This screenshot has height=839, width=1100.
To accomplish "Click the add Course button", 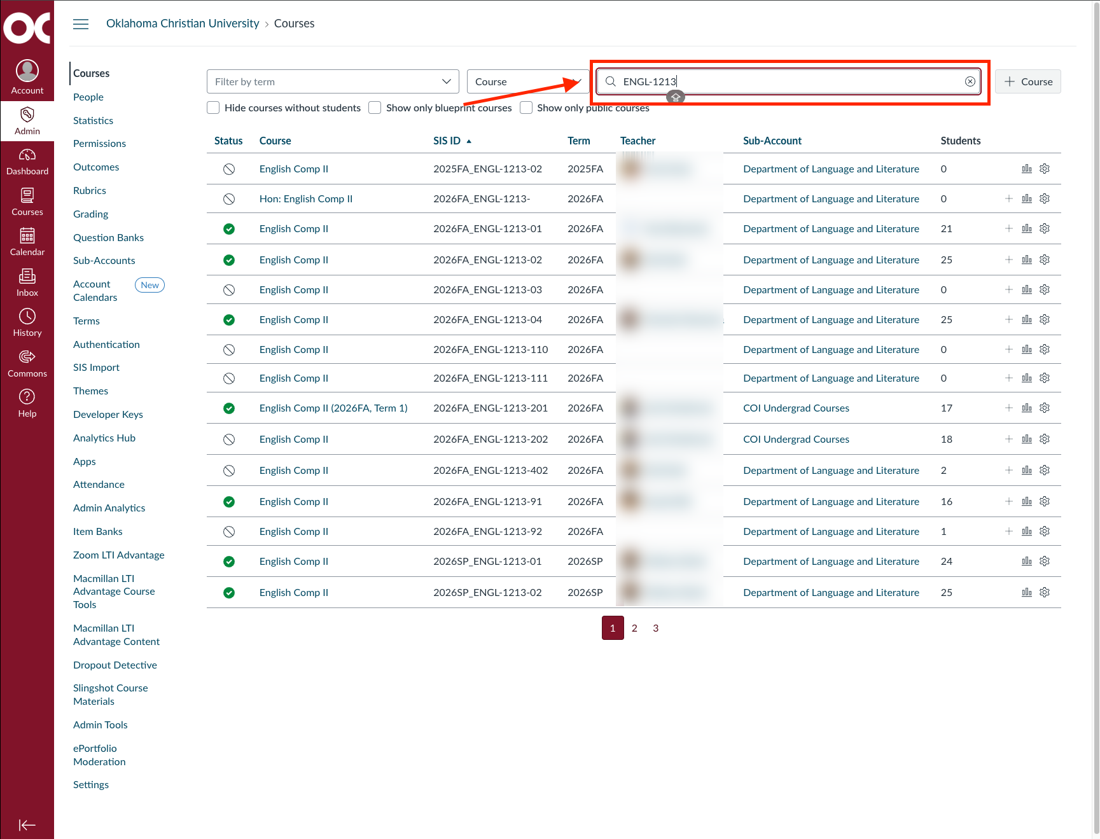I will (x=1028, y=81).
